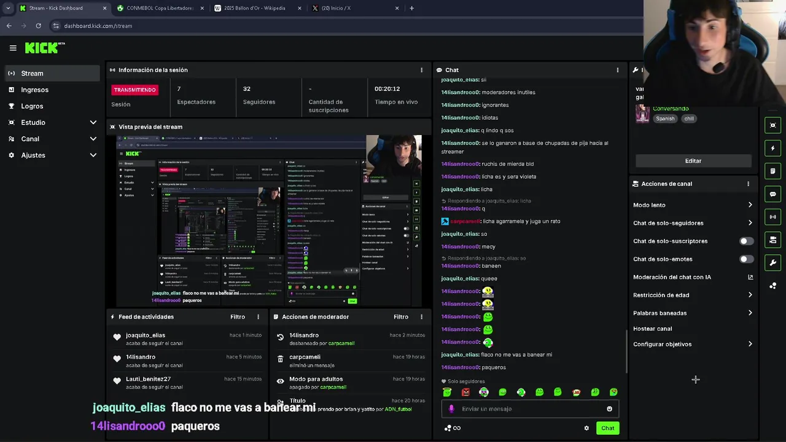Toggle Chat de solo-suscriptores
Viewport: 786px width, 442px height.
[746, 241]
